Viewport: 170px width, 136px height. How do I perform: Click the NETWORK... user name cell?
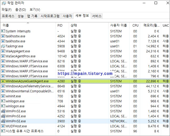coord(119,121)
